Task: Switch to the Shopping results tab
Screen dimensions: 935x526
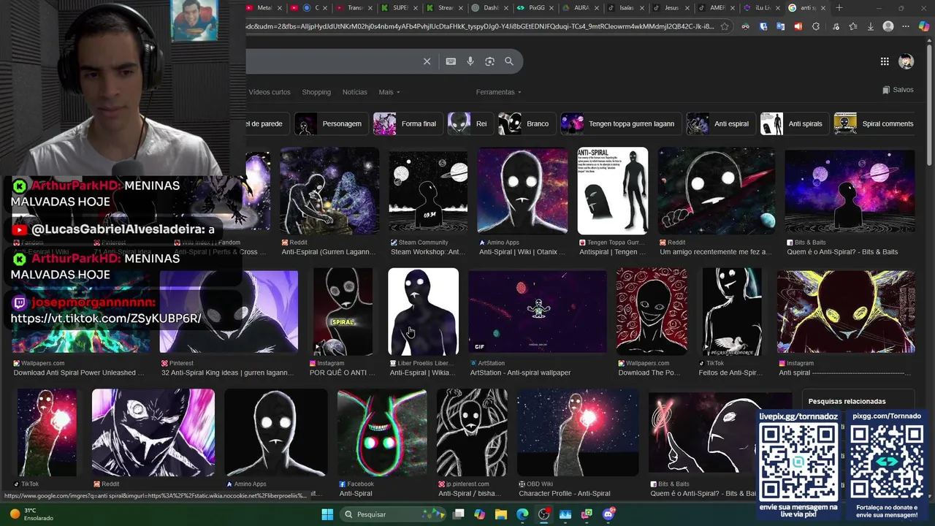Action: pos(316,92)
